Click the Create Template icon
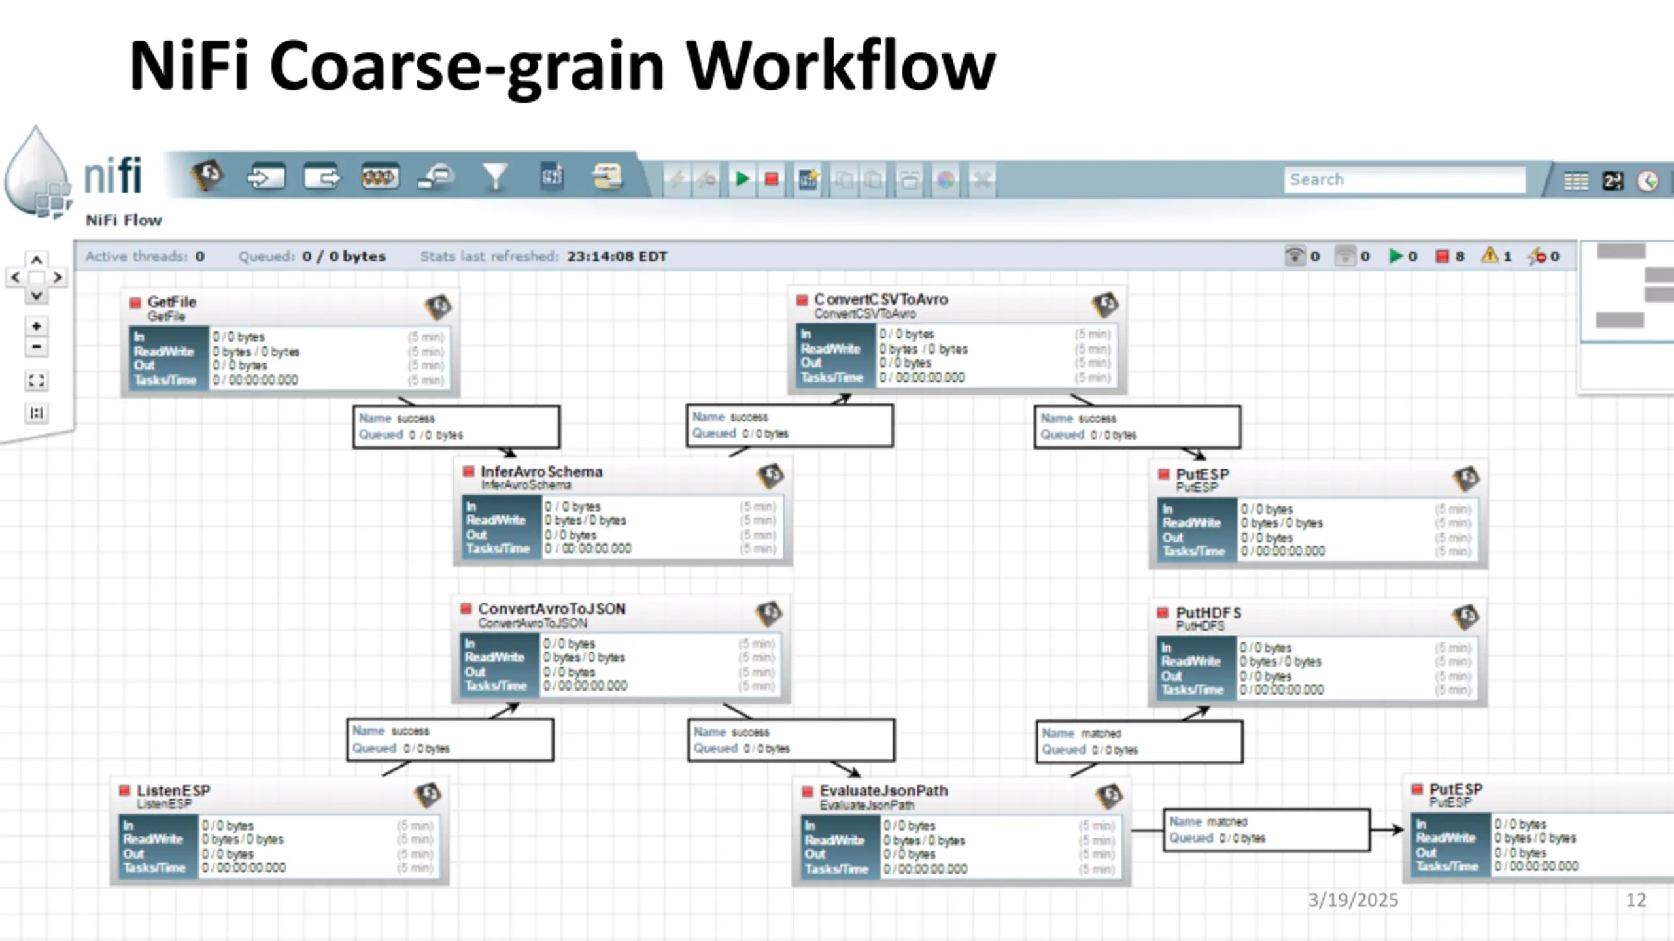This screenshot has height=941, width=1674. pos(808,179)
